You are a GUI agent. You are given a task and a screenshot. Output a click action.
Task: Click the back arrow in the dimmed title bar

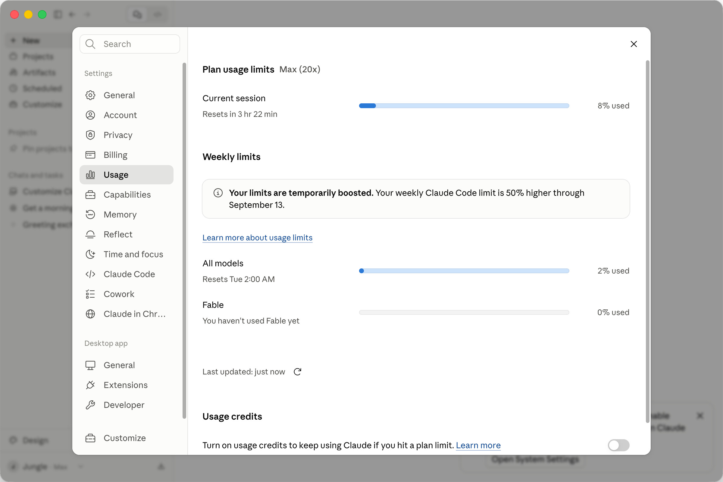pyautogui.click(x=72, y=14)
